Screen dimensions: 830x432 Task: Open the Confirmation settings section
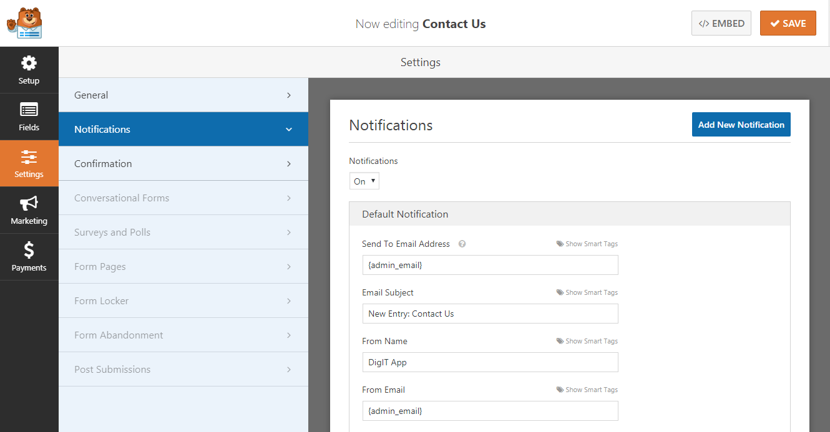tap(183, 163)
